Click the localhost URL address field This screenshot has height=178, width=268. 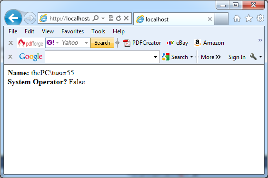click(x=69, y=18)
